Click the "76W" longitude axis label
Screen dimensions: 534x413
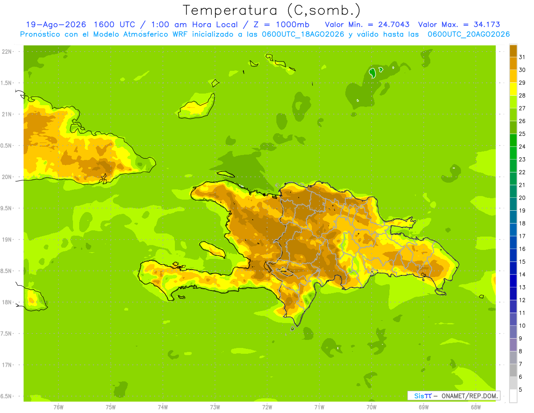[58, 407]
